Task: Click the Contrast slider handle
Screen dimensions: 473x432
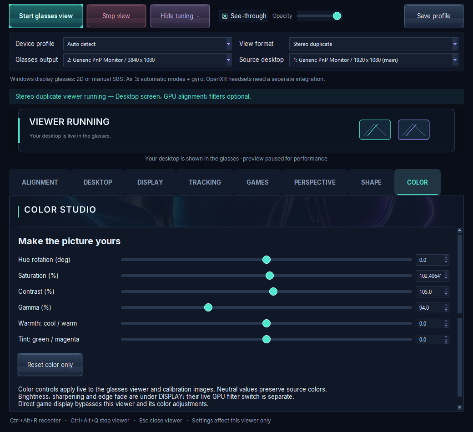Action: [273, 291]
